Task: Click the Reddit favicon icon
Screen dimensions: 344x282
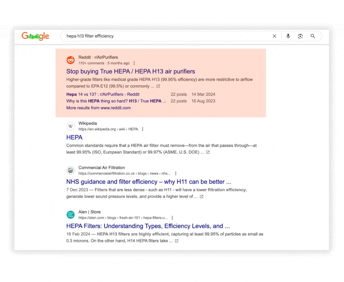Action: (71, 60)
